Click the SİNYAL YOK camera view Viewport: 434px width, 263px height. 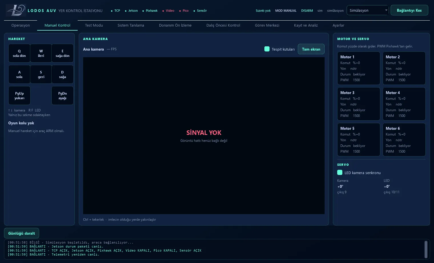[204, 136]
